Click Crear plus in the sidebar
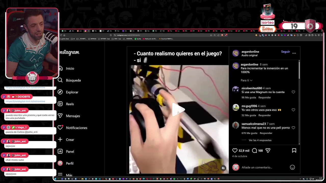The height and width of the screenshot is (183, 326). point(66,140)
